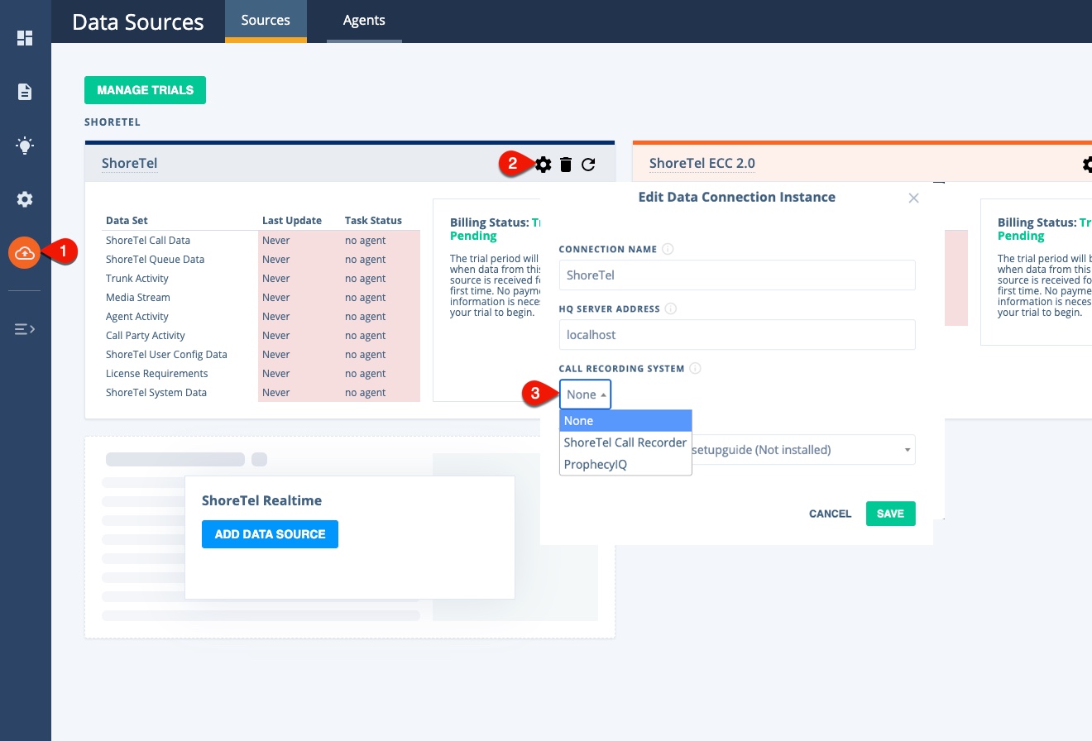Choose ProphecyIQ recording option

[x=625, y=464]
